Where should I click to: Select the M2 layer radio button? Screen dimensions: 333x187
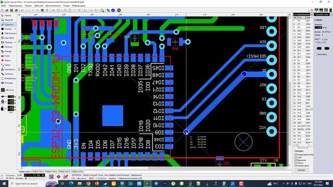(x=34, y=178)
